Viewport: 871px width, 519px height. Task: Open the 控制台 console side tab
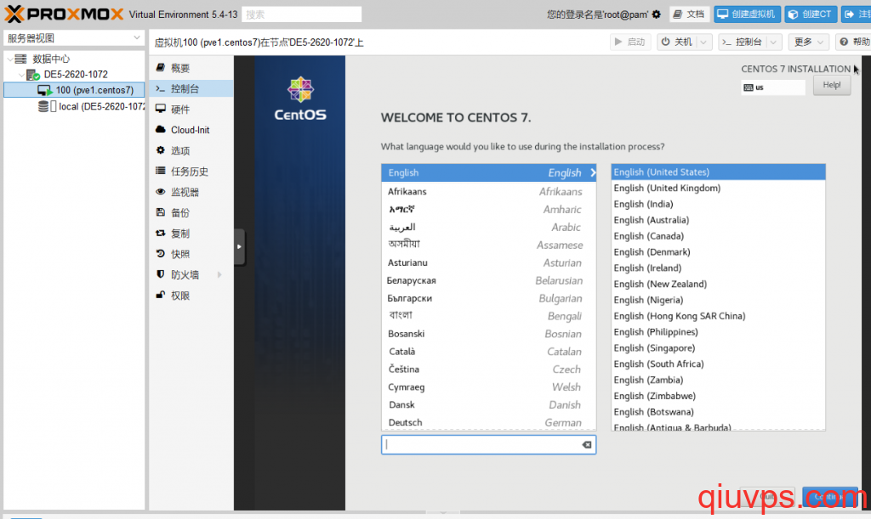pos(191,88)
